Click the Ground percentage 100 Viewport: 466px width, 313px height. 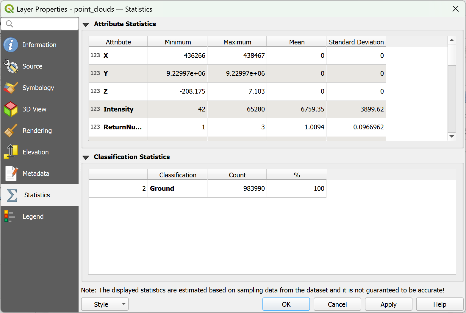coord(319,188)
